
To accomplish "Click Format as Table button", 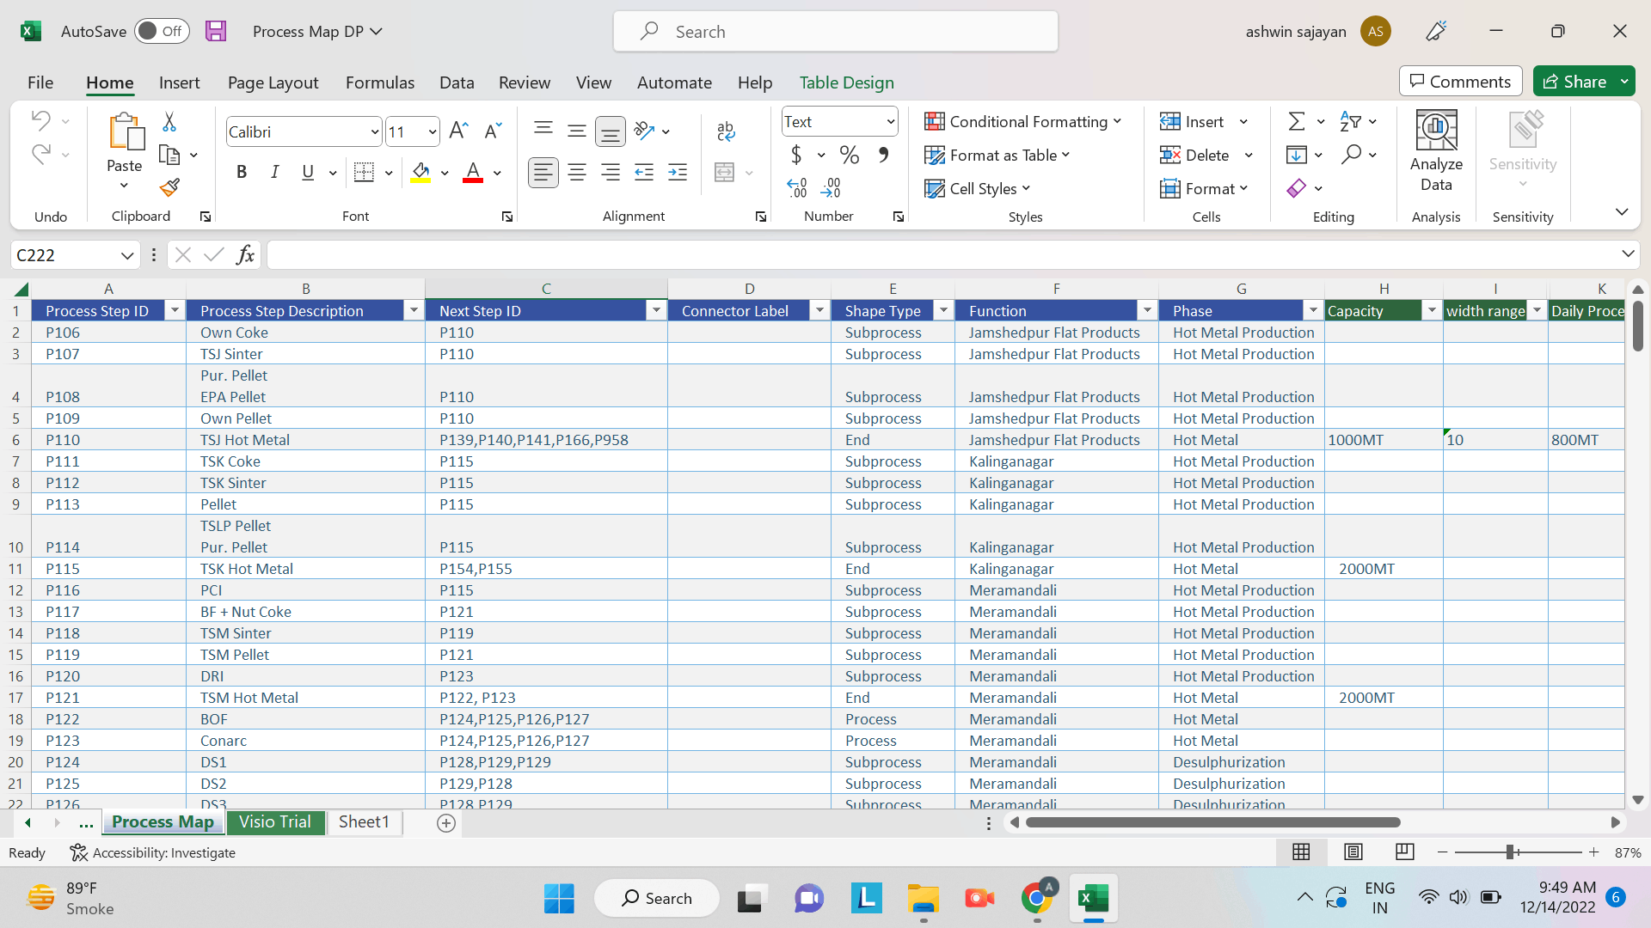I will coord(997,155).
